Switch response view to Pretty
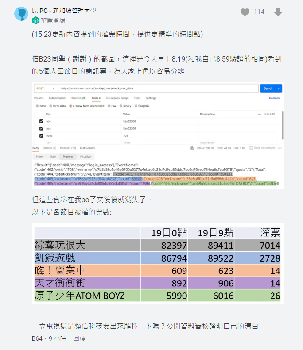Screen dimensions: 303x350 tap(40, 157)
